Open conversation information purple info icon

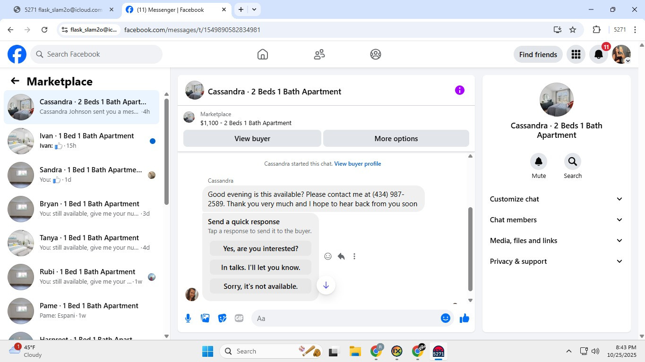tap(460, 90)
